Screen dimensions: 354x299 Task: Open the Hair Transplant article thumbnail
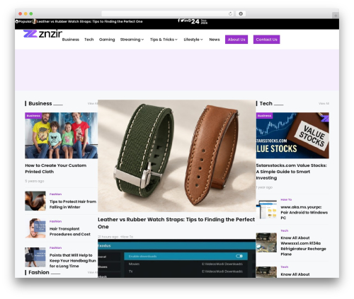point(35,228)
